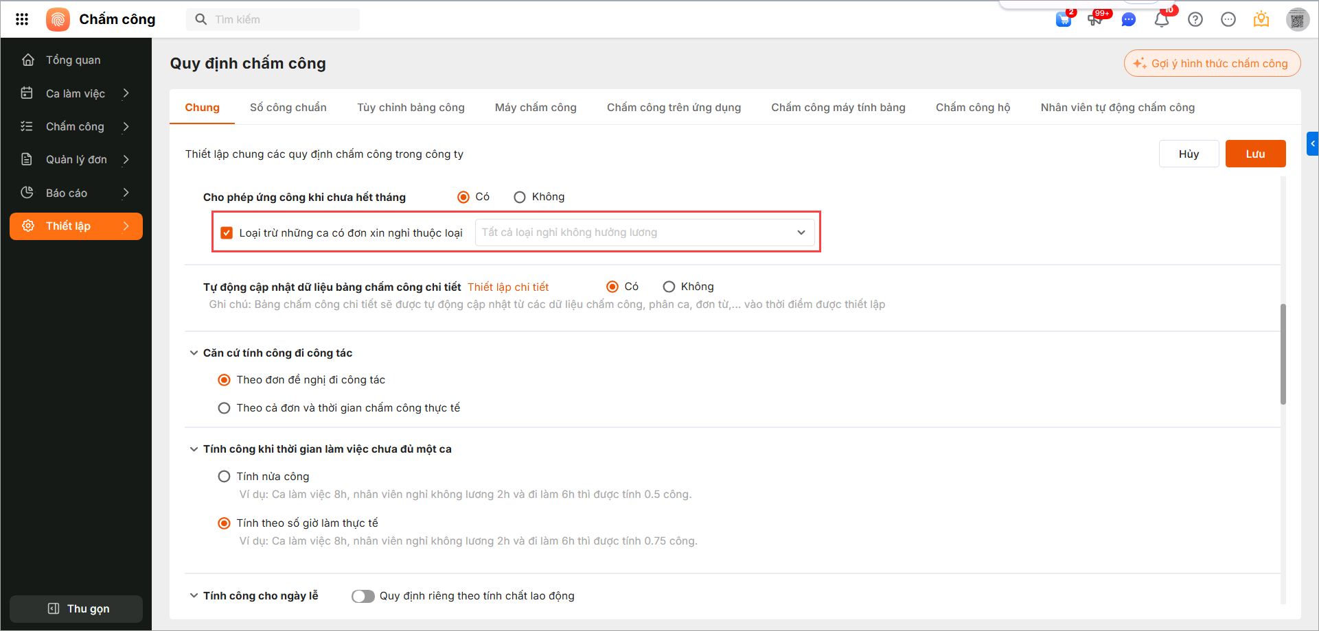Screen dimensions: 1319x631
Task: Click the help question mark icon
Action: [1195, 20]
